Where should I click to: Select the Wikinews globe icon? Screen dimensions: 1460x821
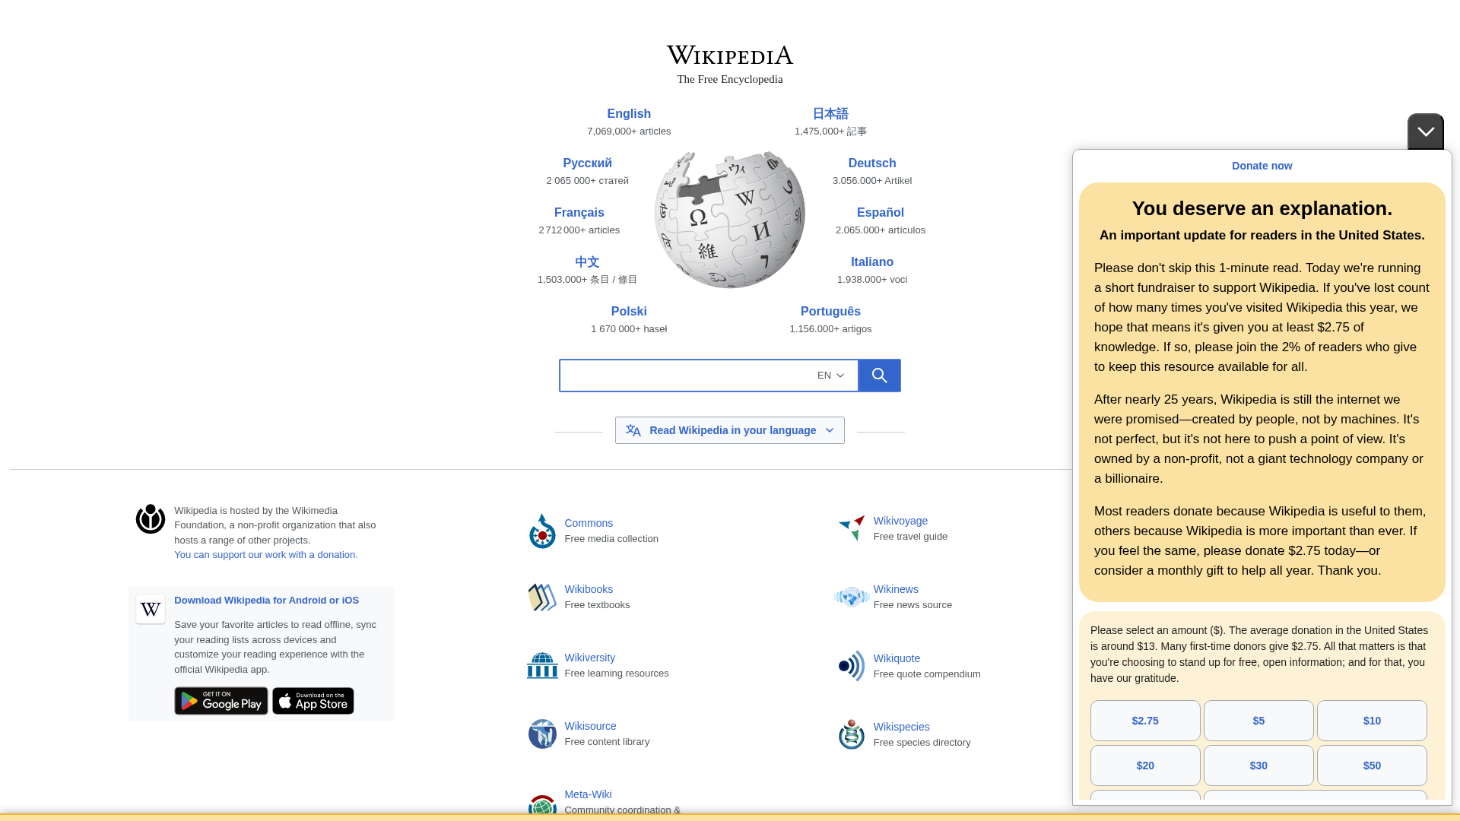[x=852, y=597]
